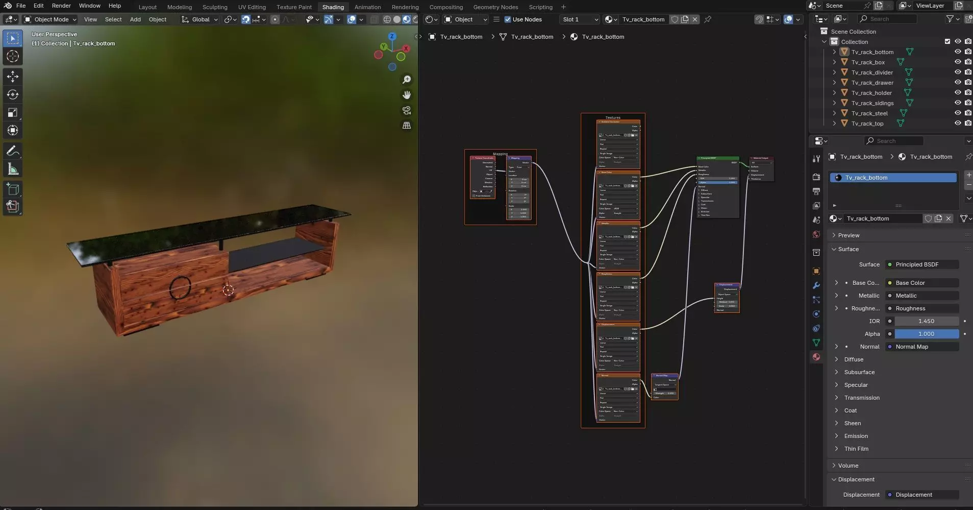Pin the node editor material
Image resolution: width=973 pixels, height=510 pixels.
point(708,19)
